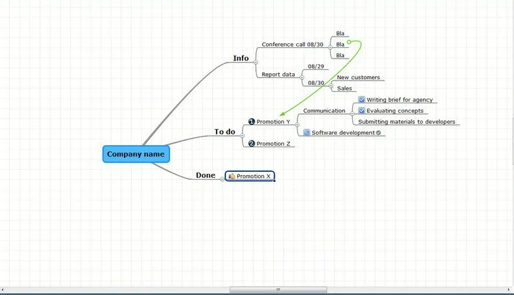Image resolution: width=514 pixels, height=295 pixels.
Task: Collapse Conference call 08/30 subtopics
Action: pyautogui.click(x=330, y=47)
